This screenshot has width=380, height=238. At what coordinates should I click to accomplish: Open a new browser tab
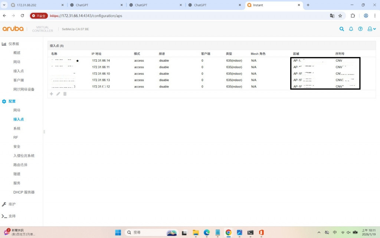pos(308,5)
